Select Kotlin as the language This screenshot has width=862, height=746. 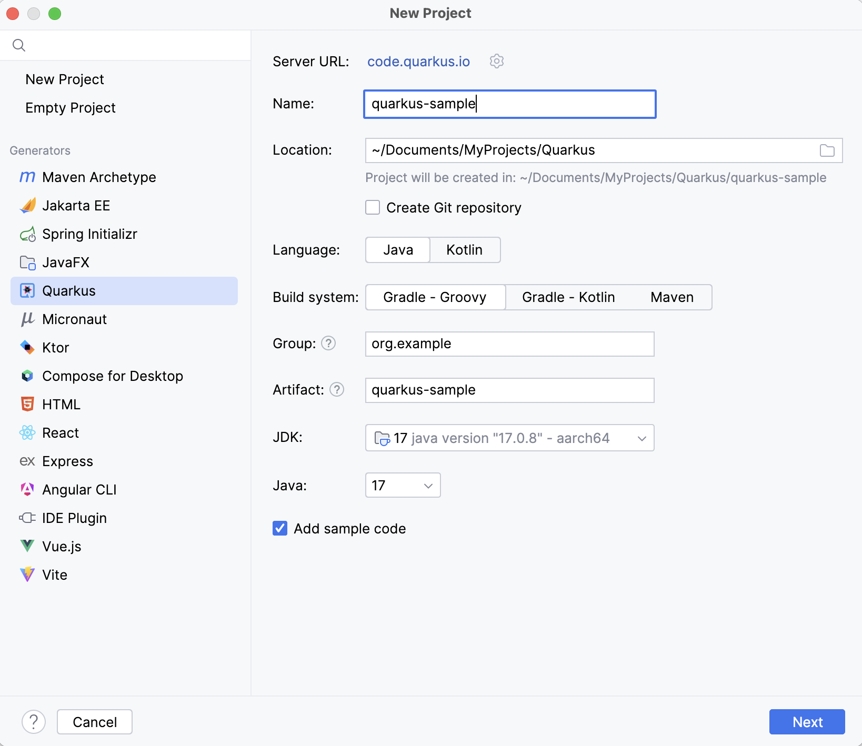point(465,250)
